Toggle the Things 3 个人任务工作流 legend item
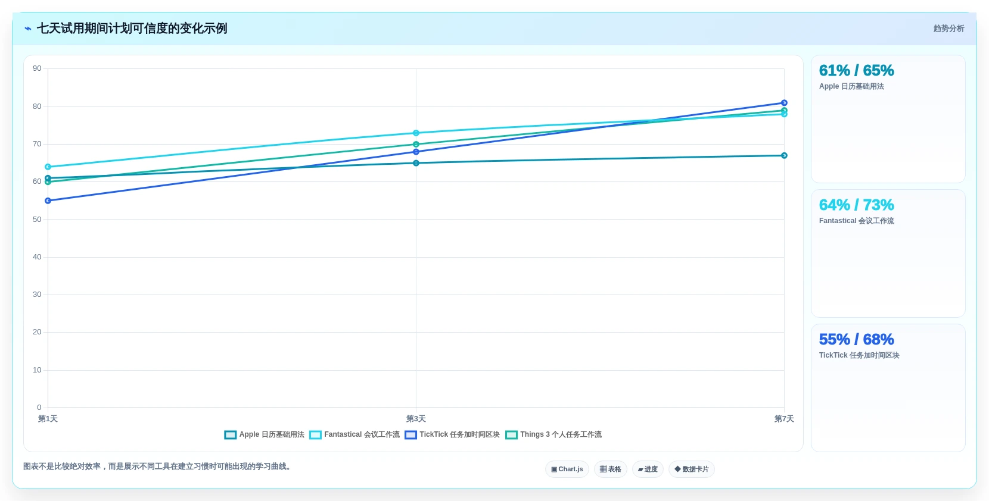Image resolution: width=989 pixels, height=501 pixels. pos(553,434)
